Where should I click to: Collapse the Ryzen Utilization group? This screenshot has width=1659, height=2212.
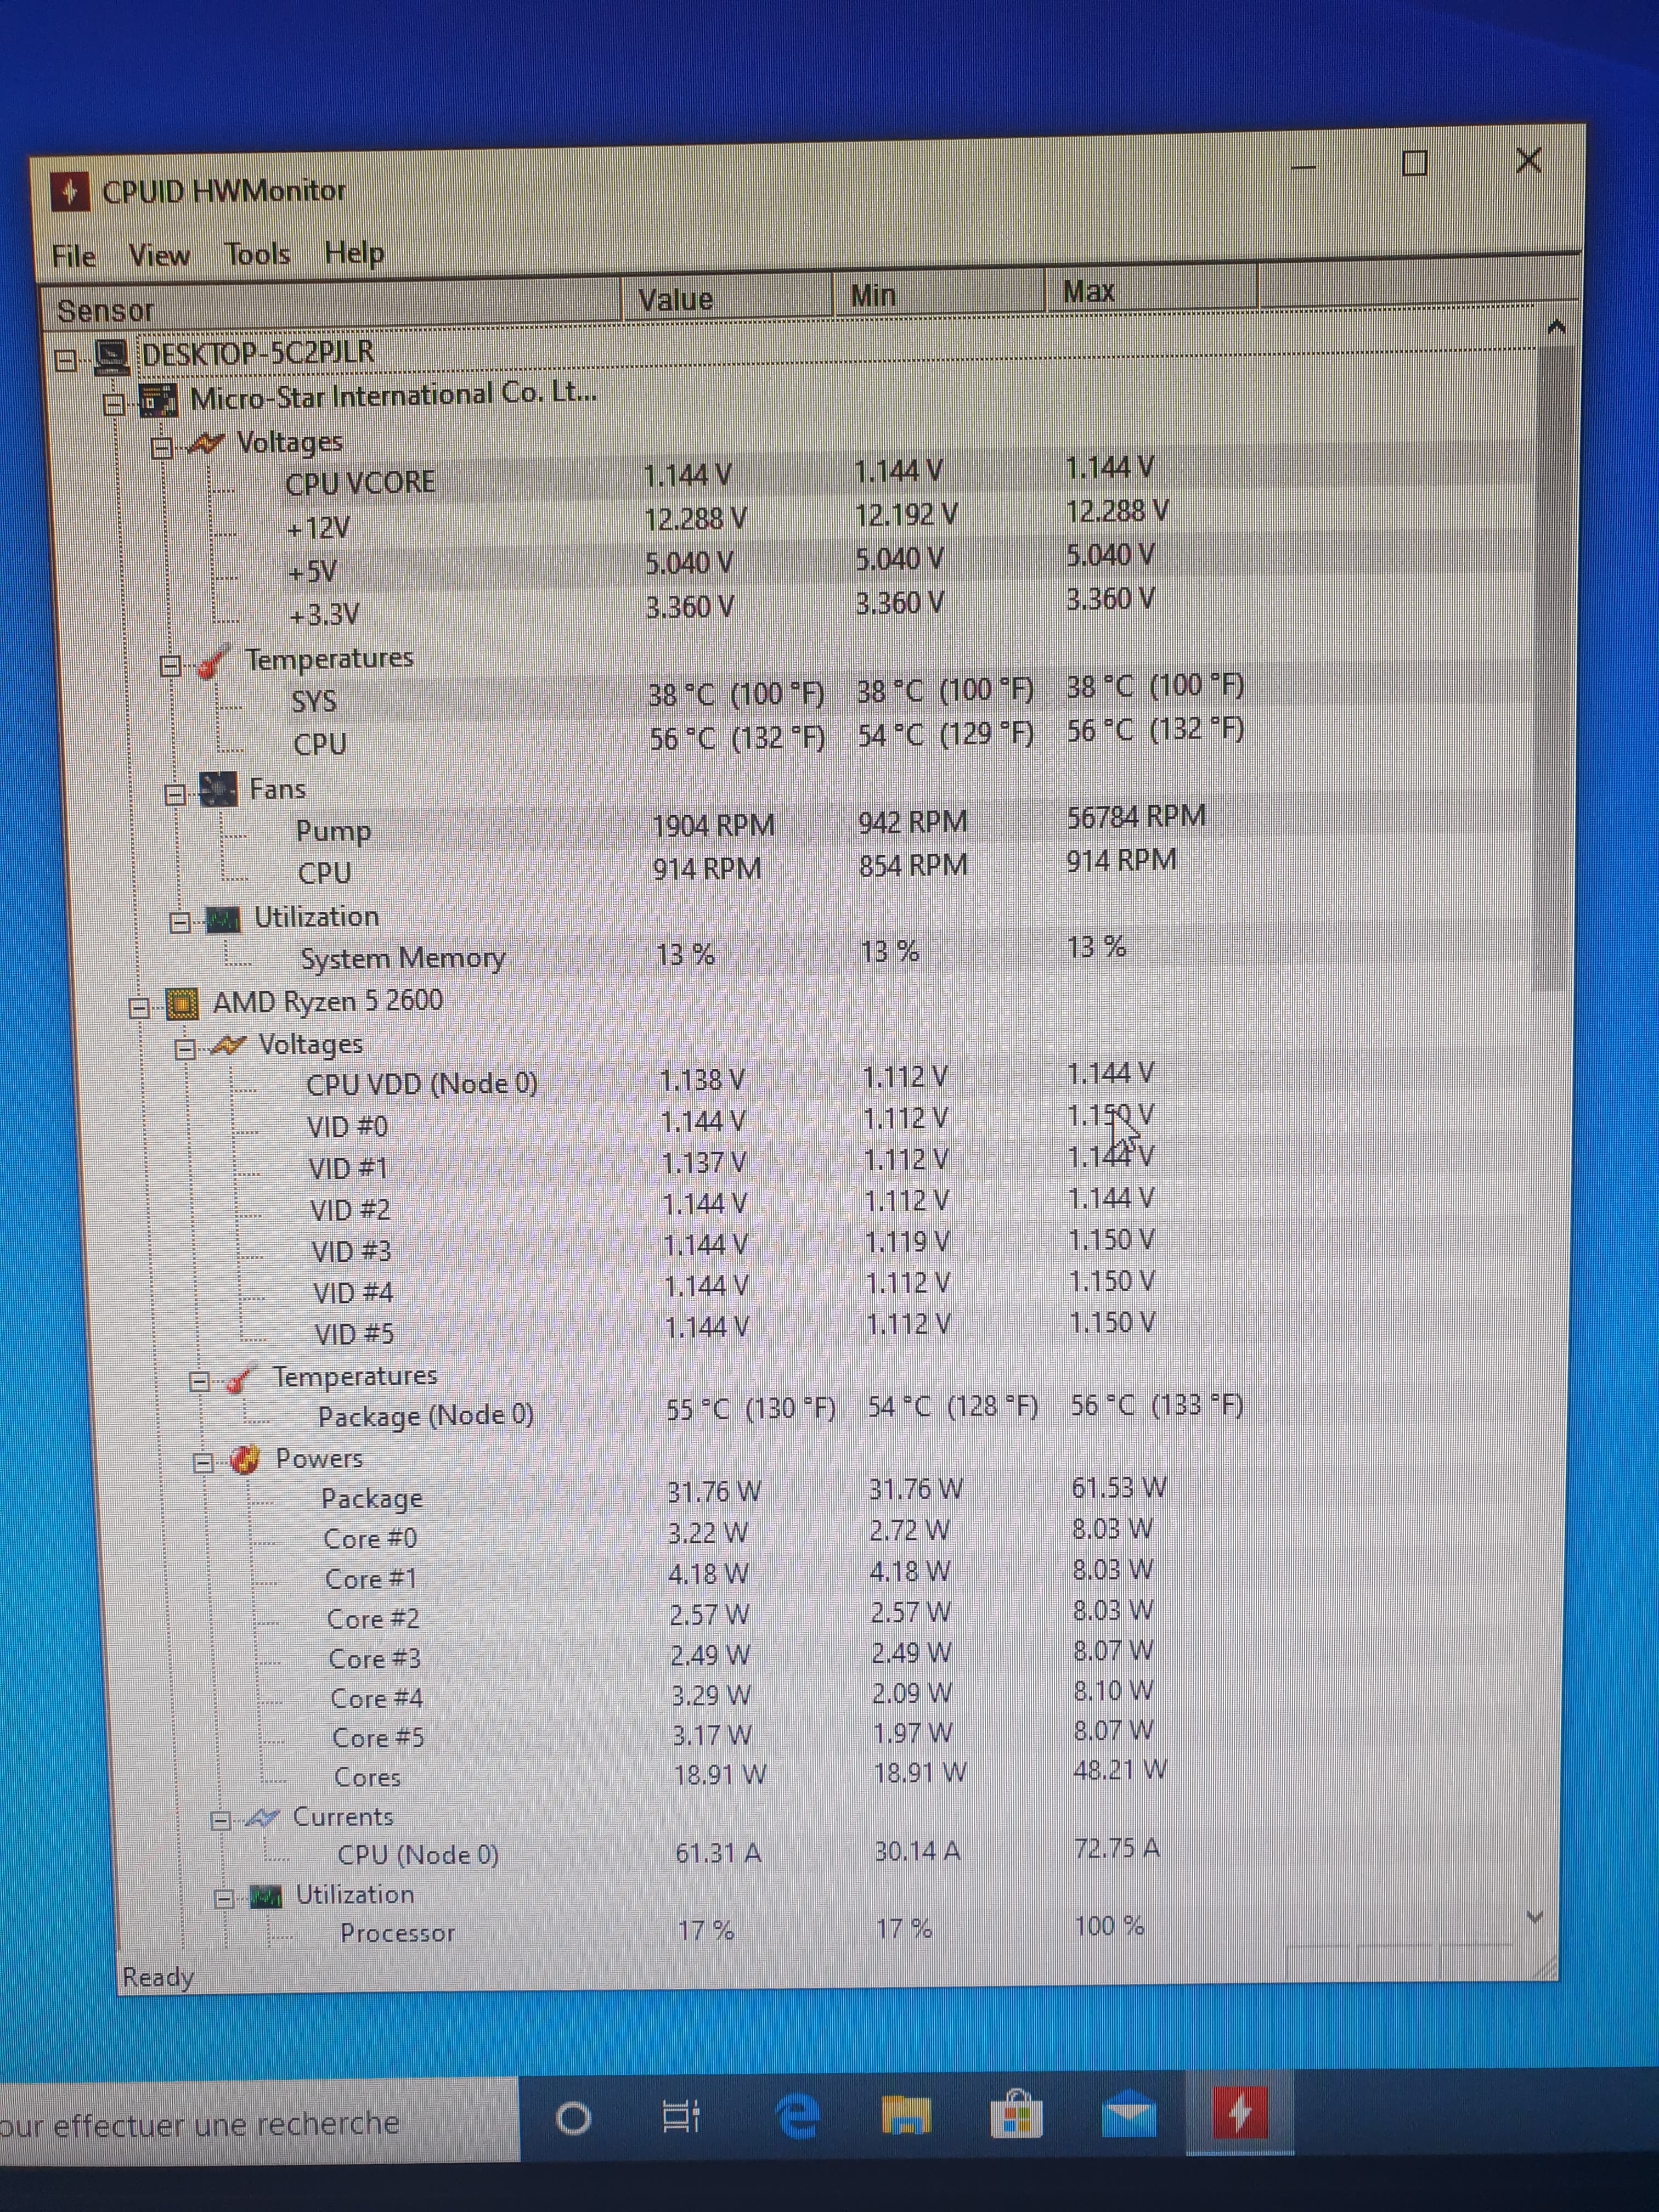[x=225, y=1898]
